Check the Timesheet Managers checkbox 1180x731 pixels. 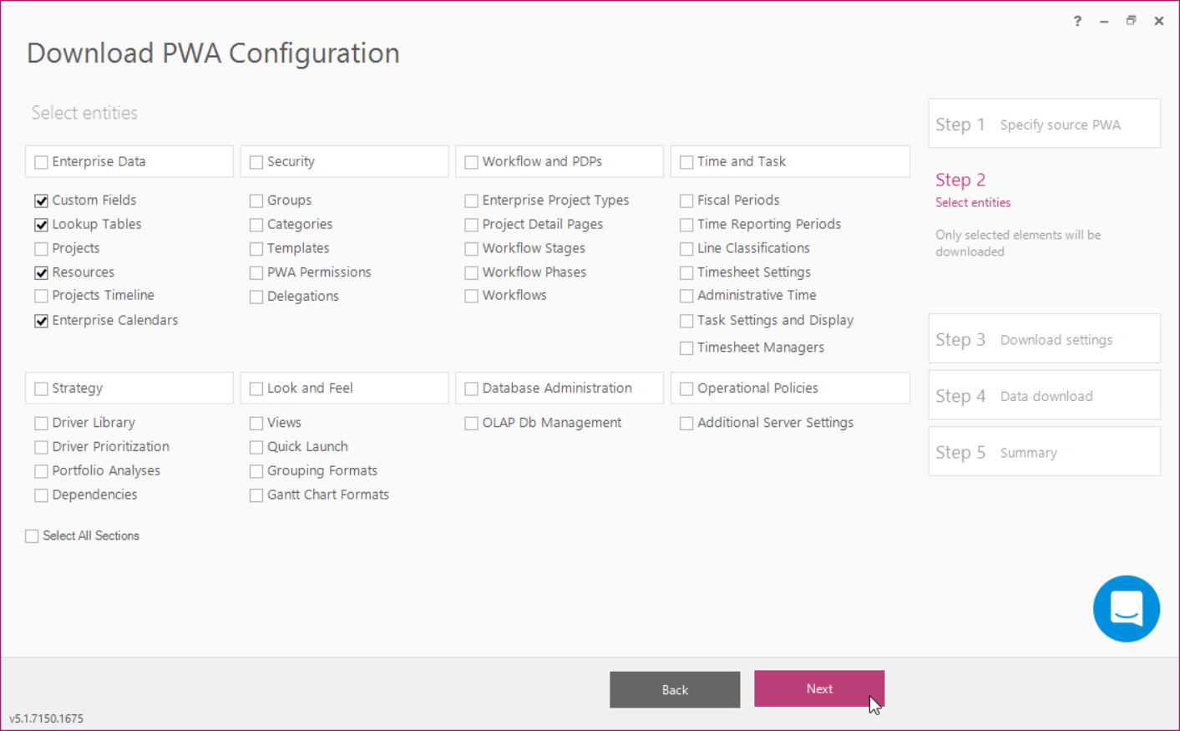[686, 348]
